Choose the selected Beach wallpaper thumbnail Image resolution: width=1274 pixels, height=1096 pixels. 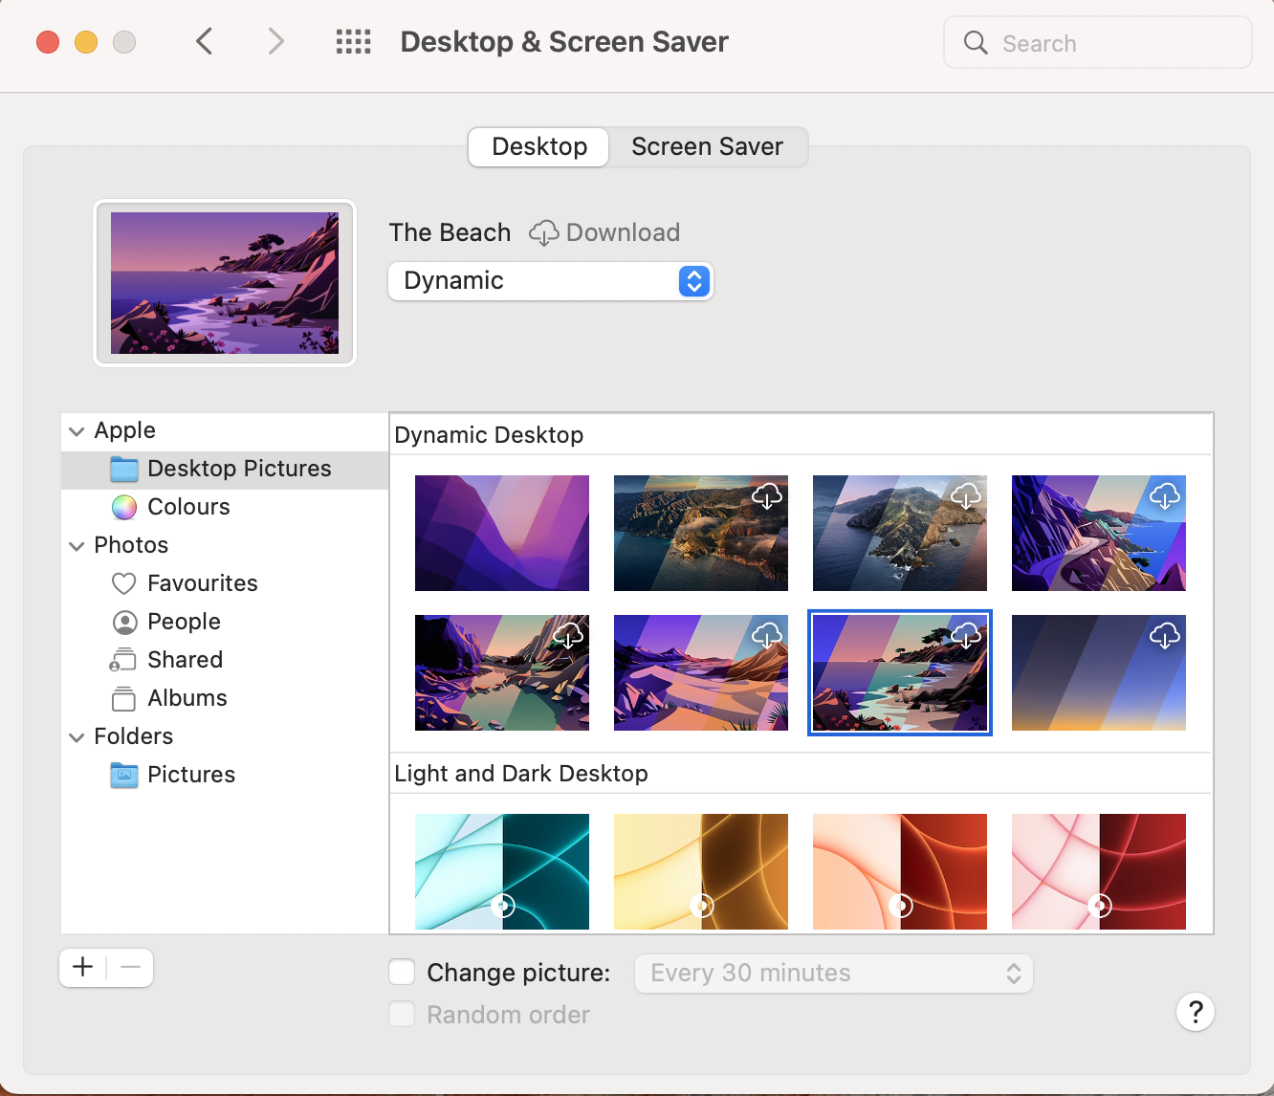coord(900,672)
